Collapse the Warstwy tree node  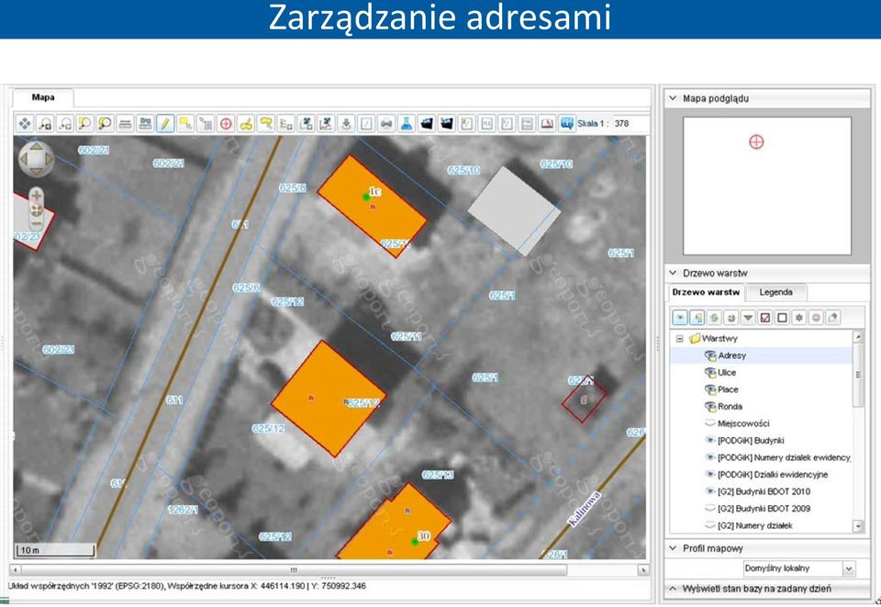(x=679, y=339)
